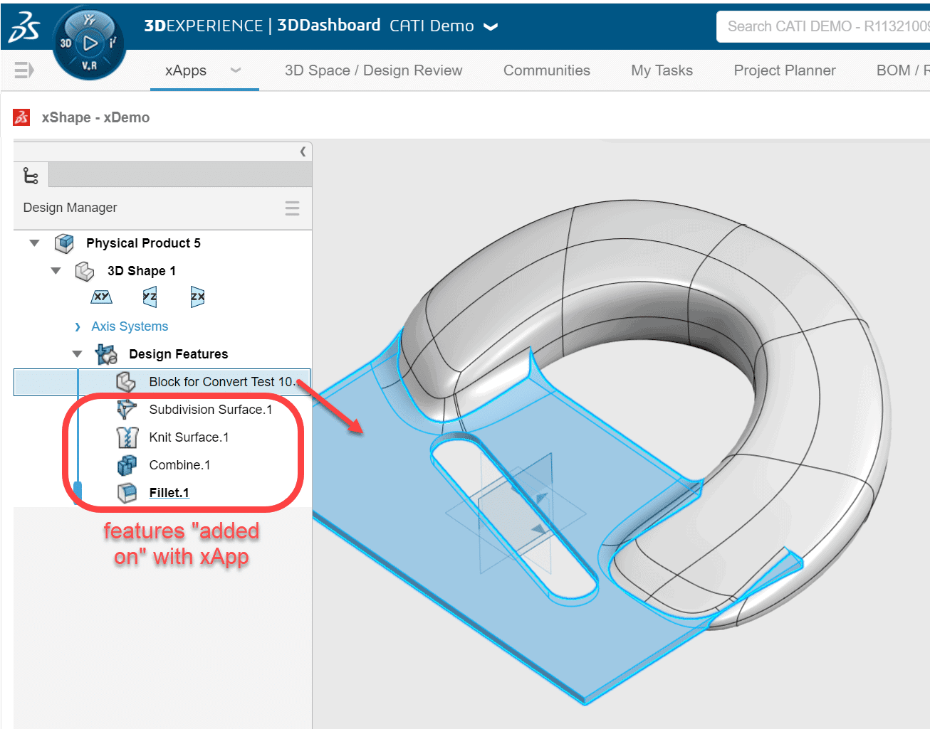Select Design Features label in tree

coord(179,354)
